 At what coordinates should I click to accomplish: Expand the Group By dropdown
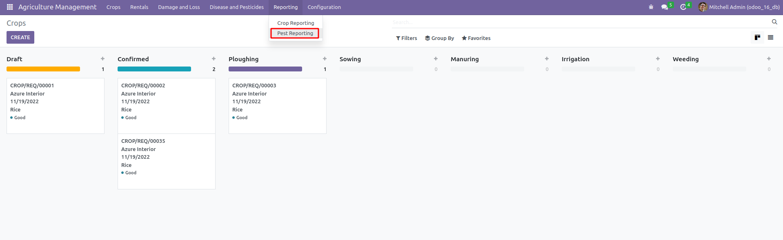[439, 38]
